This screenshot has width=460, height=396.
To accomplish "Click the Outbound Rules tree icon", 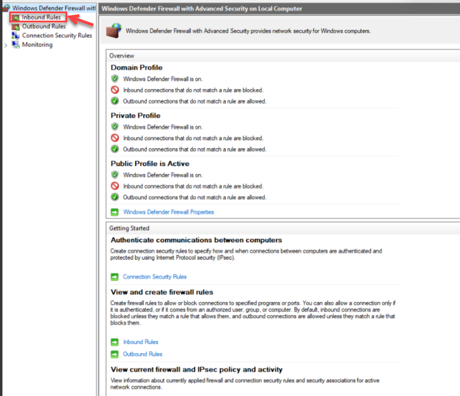I will pos(16,26).
